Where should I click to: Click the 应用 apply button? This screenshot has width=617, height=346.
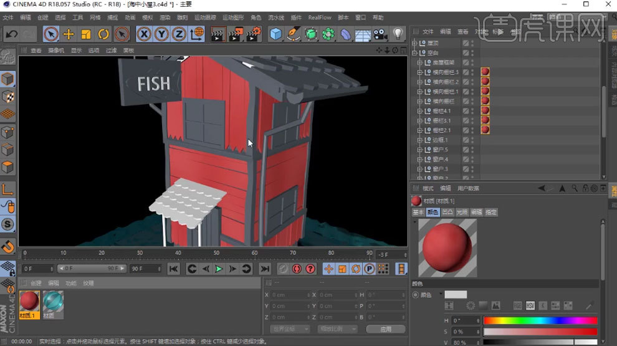(386, 329)
